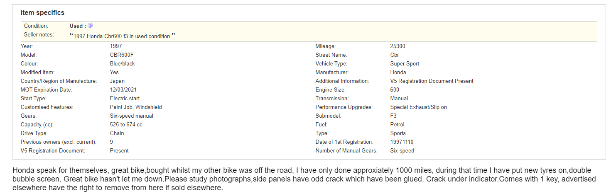Click the 'Used' condition value
Screen dimensions: 611x196
(x=78, y=26)
